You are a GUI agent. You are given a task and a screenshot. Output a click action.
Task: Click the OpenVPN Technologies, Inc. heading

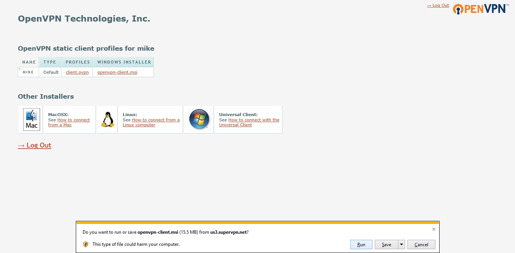[x=84, y=19]
